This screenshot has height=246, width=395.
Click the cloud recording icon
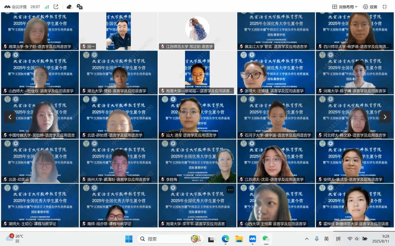pyautogui.click(x=69, y=7)
